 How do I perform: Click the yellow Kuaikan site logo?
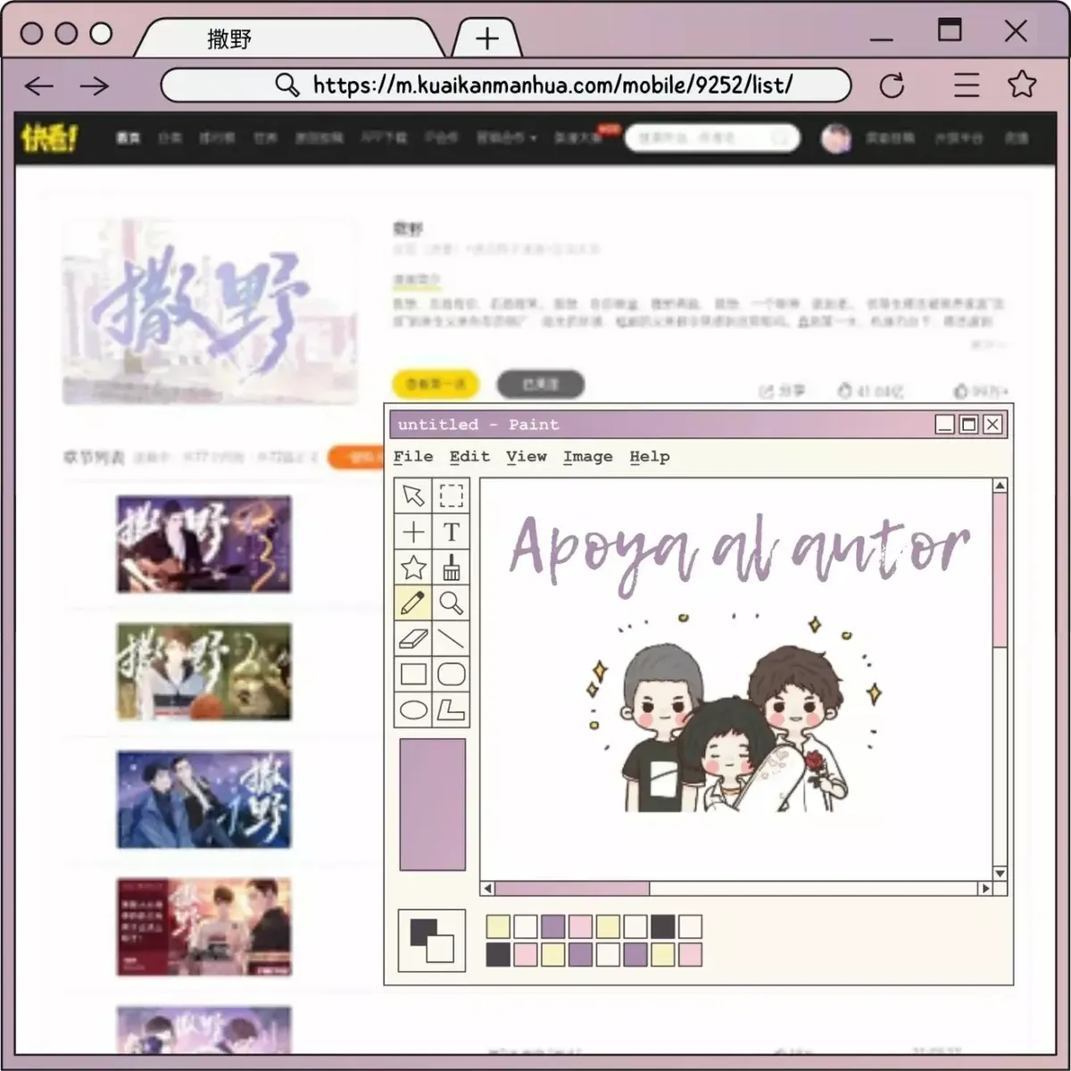tap(49, 137)
